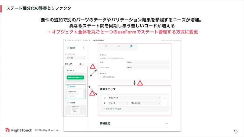Open the カルテ保険 brand style dropdown

pyautogui.click(x=75, y=58)
